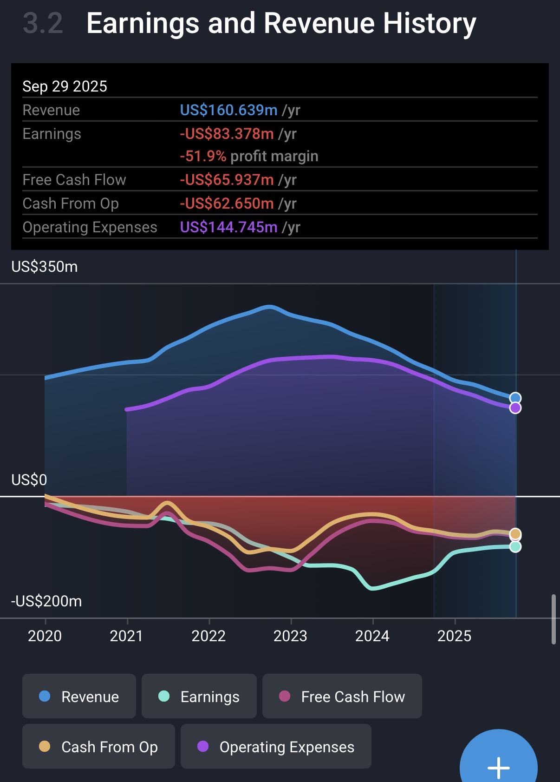Select the 2024 mark on the timeline

[372, 635]
